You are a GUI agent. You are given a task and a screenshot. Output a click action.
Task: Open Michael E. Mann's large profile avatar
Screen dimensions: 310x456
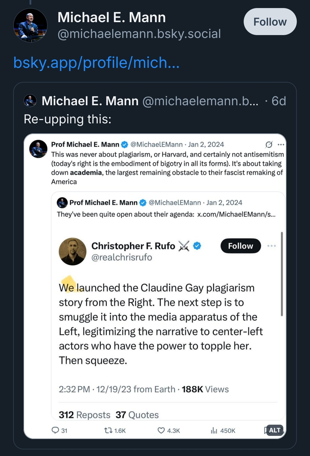click(x=30, y=25)
